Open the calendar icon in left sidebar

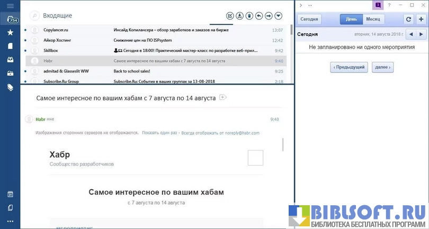10,194
